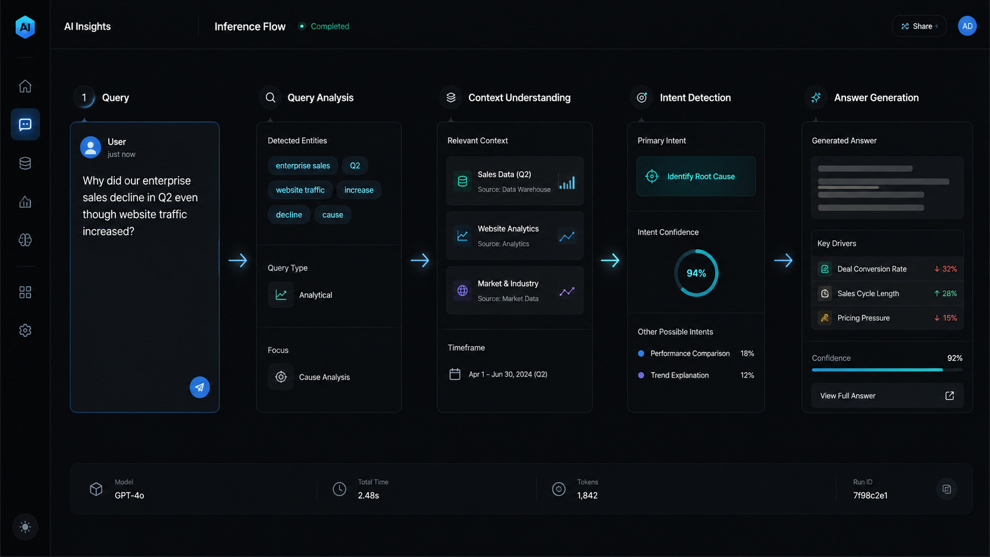This screenshot has width=990, height=557.
Task: Click the Market & Industry trend sparkline
Action: [567, 291]
